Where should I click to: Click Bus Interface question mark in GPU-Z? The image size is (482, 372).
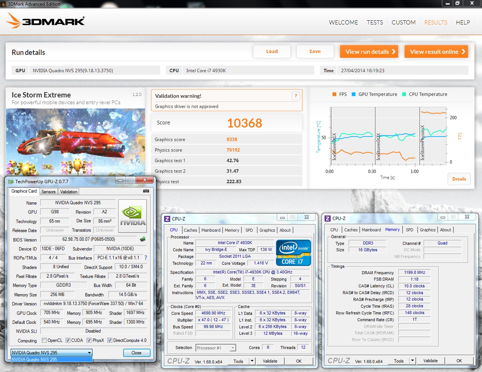click(146, 258)
